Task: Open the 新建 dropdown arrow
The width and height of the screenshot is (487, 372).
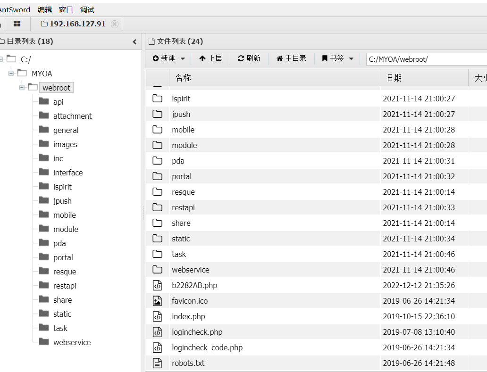Action: pos(183,58)
